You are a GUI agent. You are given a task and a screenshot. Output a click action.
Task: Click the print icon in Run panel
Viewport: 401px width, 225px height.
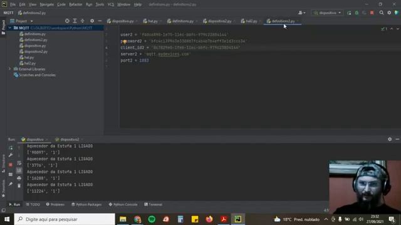(x=19, y=178)
